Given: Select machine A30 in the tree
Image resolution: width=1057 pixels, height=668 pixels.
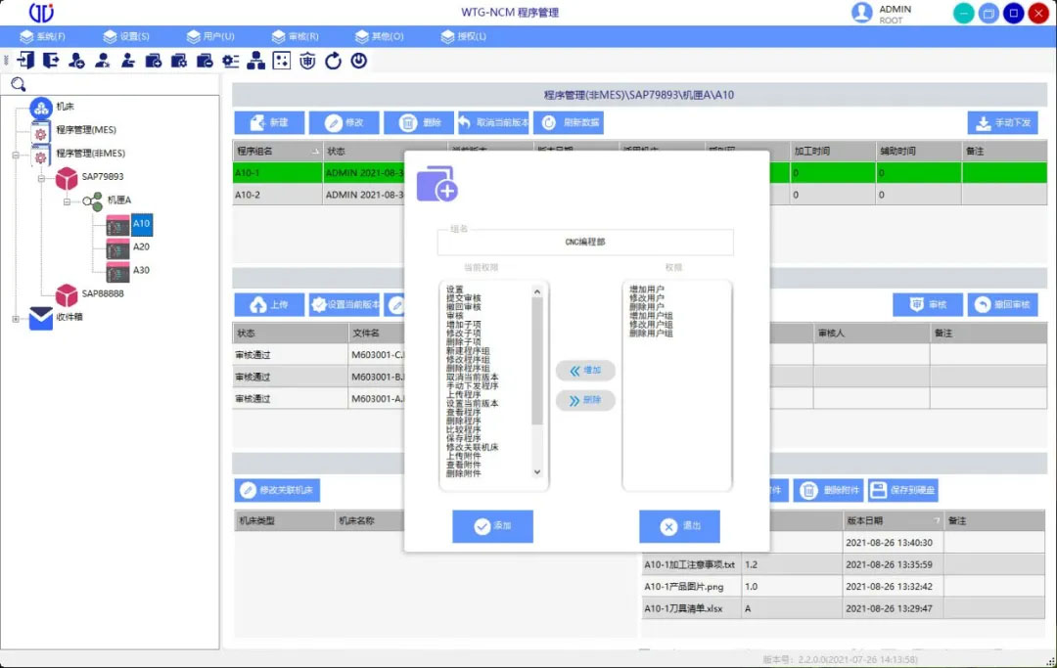Looking at the screenshot, I should [x=141, y=270].
